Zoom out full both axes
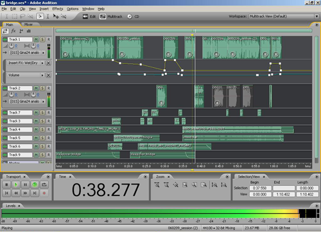Screen dimensions: 321x232 click(x=175, y=185)
